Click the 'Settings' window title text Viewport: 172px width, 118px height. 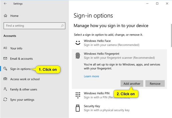[x=18, y=4]
